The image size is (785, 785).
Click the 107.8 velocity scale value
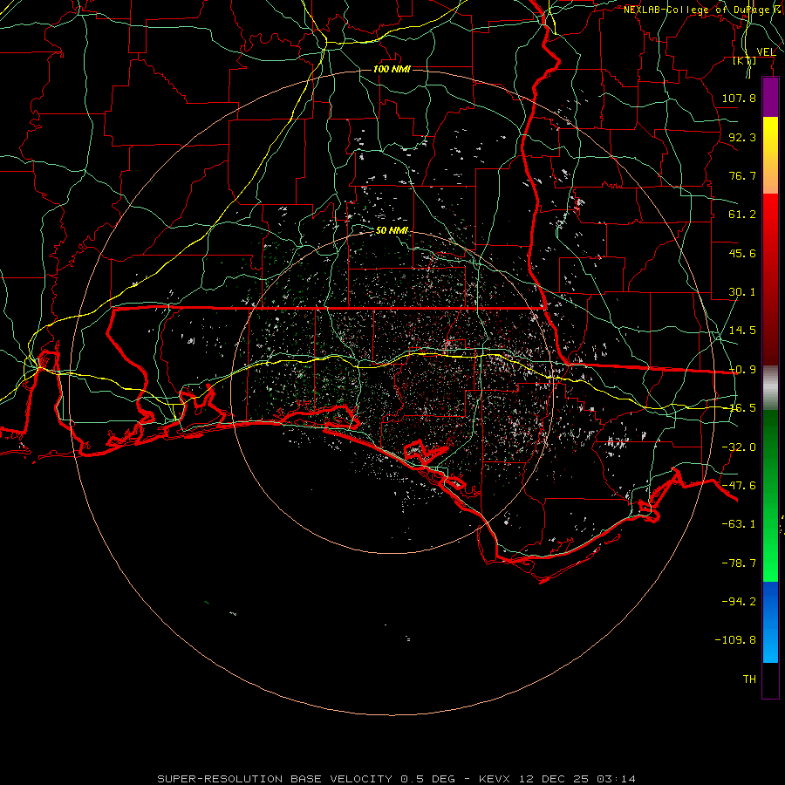pyautogui.click(x=739, y=98)
